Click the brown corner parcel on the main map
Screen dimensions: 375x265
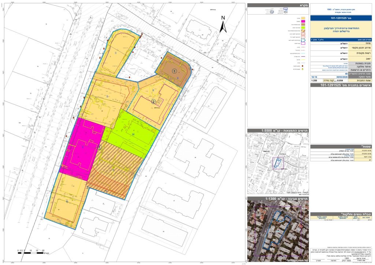pos(174,70)
